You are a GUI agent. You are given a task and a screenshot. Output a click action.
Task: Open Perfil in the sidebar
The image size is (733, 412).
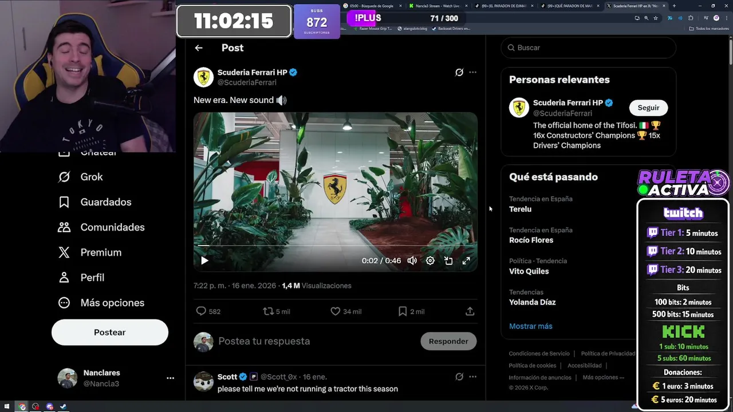coord(81,278)
